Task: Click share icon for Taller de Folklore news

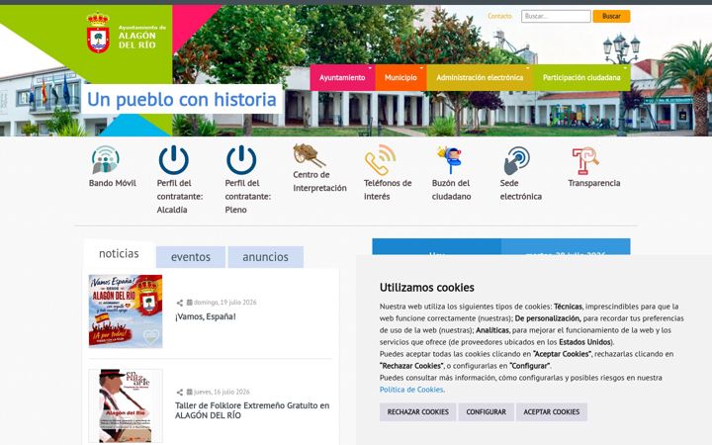Action: pyautogui.click(x=180, y=393)
